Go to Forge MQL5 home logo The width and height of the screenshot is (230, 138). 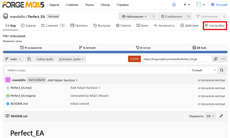click(x=23, y=5)
